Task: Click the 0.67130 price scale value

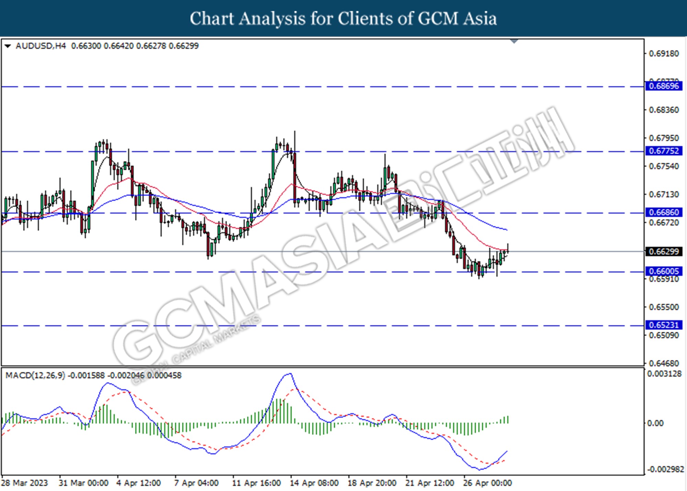Action: pyautogui.click(x=664, y=195)
